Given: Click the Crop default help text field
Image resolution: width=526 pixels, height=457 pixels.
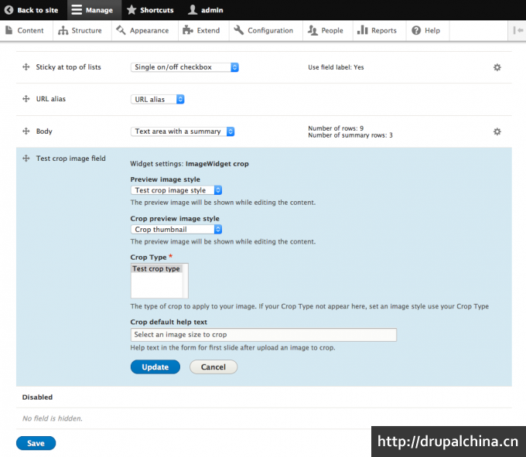Looking at the screenshot, I should coord(263,335).
